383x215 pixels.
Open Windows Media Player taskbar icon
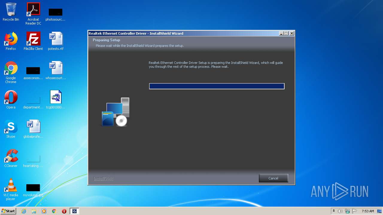44,211
